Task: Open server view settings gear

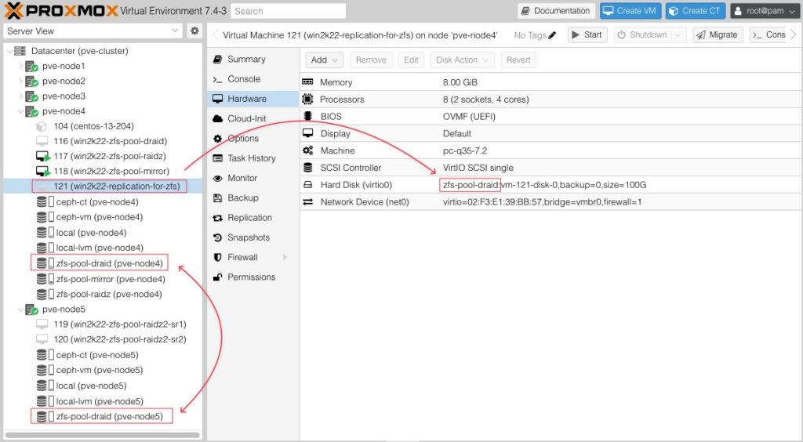Action: [x=194, y=31]
